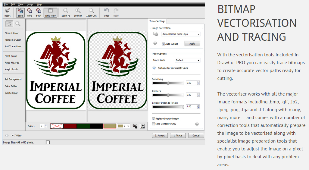The width and height of the screenshot is (309, 170).
Task: Select the Both view mode icon
Action: click(x=39, y=12)
